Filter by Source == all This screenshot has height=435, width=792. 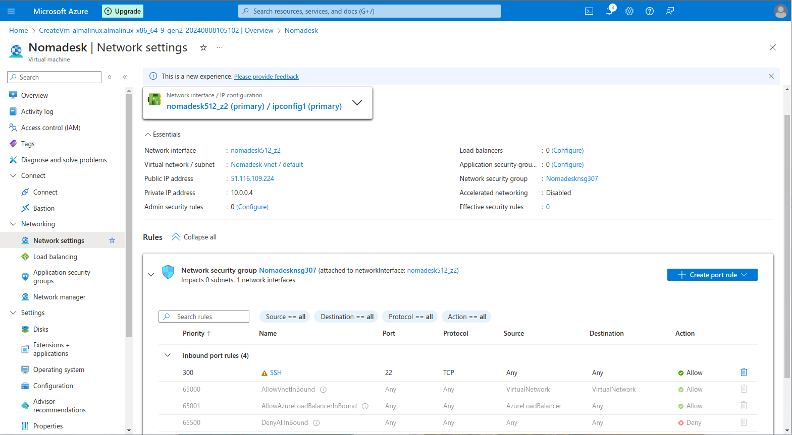(x=285, y=317)
